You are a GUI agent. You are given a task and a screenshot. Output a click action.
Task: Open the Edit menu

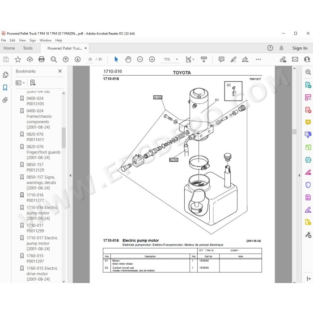point(13,40)
